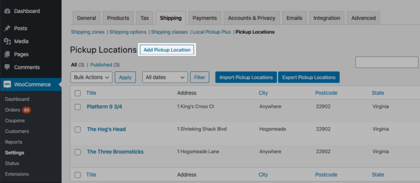Open the Local Pickup Plus sub-link
The height and width of the screenshot is (183, 420).
212,32
